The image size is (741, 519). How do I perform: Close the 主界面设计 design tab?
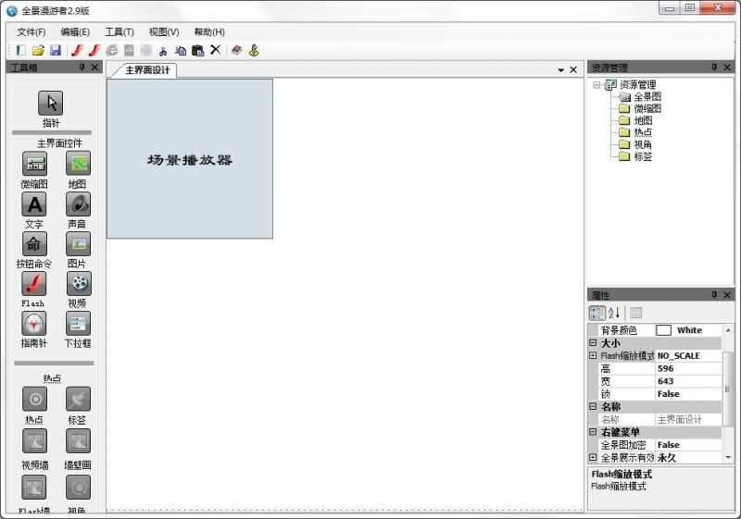(573, 69)
